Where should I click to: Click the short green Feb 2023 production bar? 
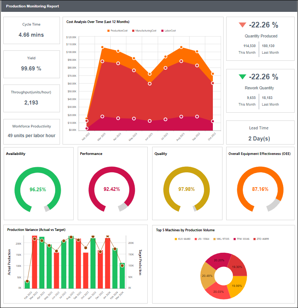[27, 284]
